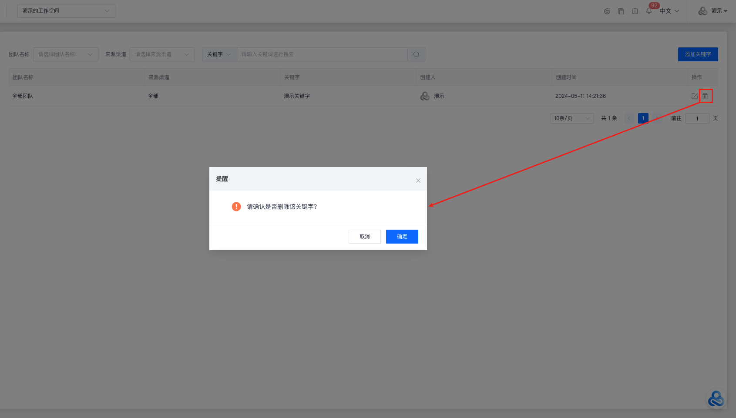Expand the 演示的工作空间 workspace dropdown
This screenshot has height=418, width=736.
(x=66, y=11)
